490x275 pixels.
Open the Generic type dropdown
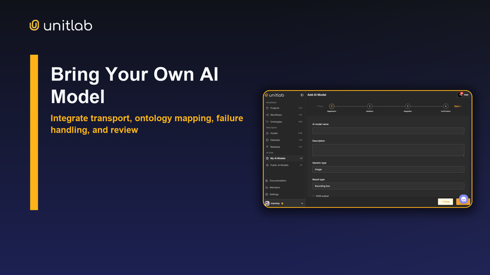388,169
